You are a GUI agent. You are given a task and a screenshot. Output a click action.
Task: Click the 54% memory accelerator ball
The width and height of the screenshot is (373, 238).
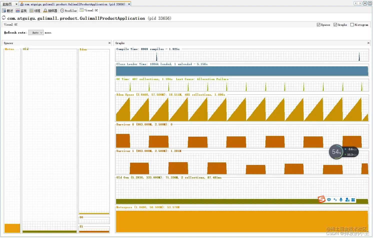tap(336, 152)
